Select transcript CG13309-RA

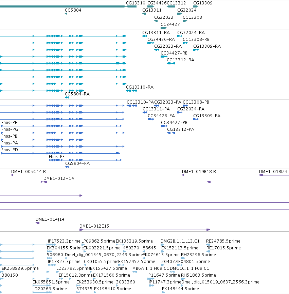207,46
